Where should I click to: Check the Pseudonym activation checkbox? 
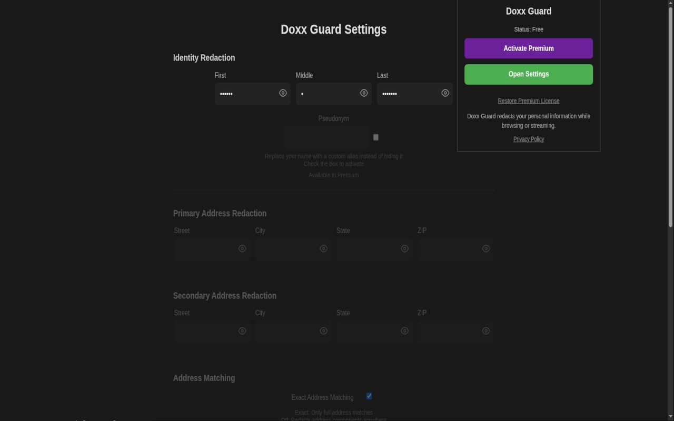pyautogui.click(x=375, y=137)
